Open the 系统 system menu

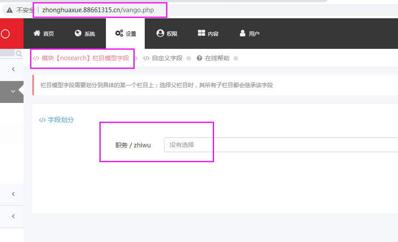point(85,34)
